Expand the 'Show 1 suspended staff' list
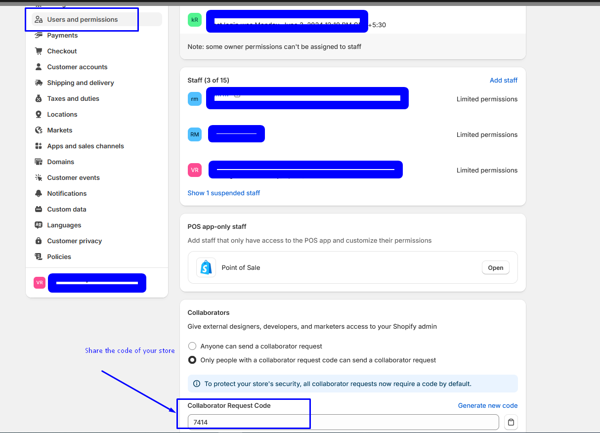This screenshot has height=433, width=600. pyautogui.click(x=223, y=193)
